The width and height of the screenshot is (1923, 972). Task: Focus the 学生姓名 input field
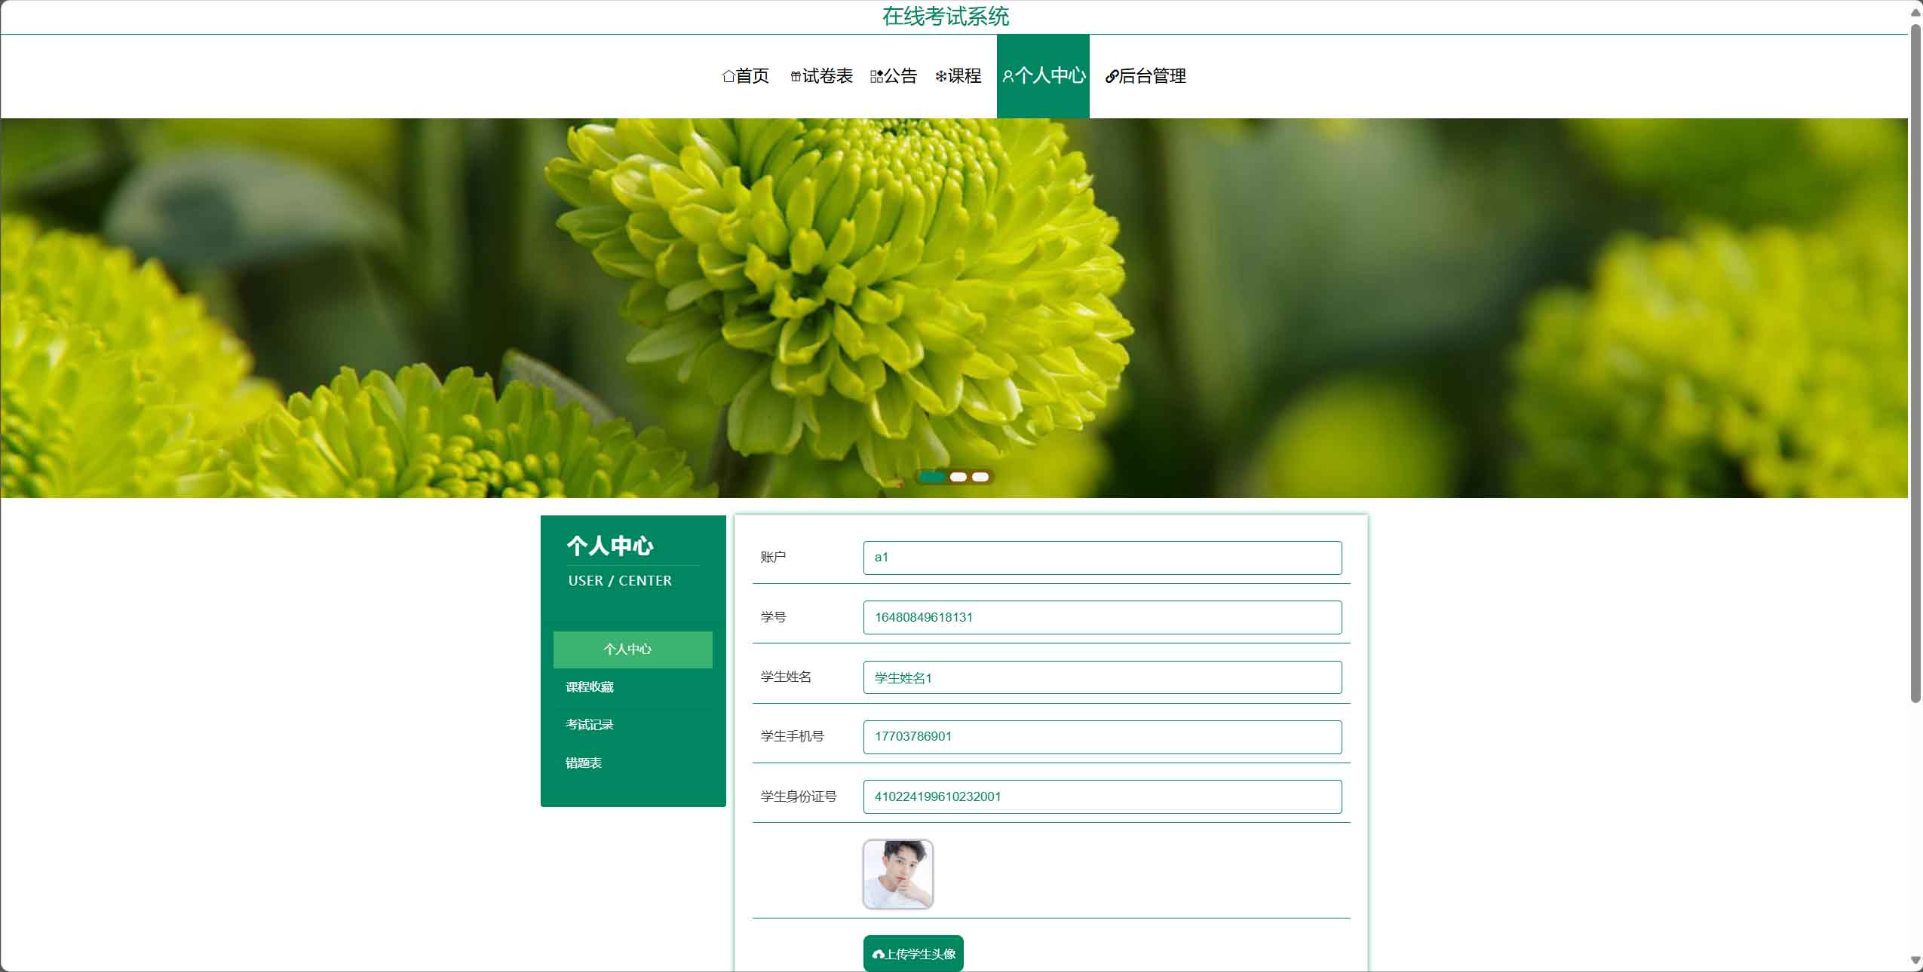(x=1103, y=677)
